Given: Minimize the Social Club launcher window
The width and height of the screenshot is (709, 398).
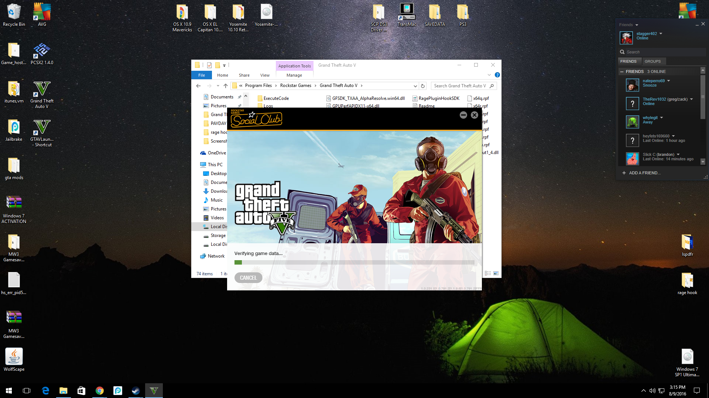Looking at the screenshot, I should coord(463,115).
